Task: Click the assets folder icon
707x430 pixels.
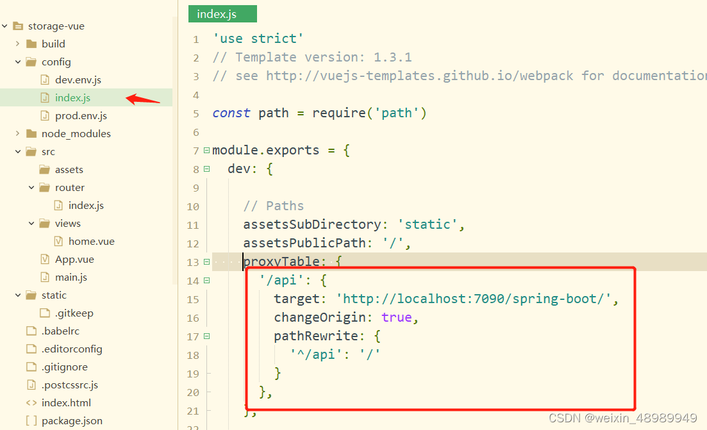Action: tap(46, 169)
